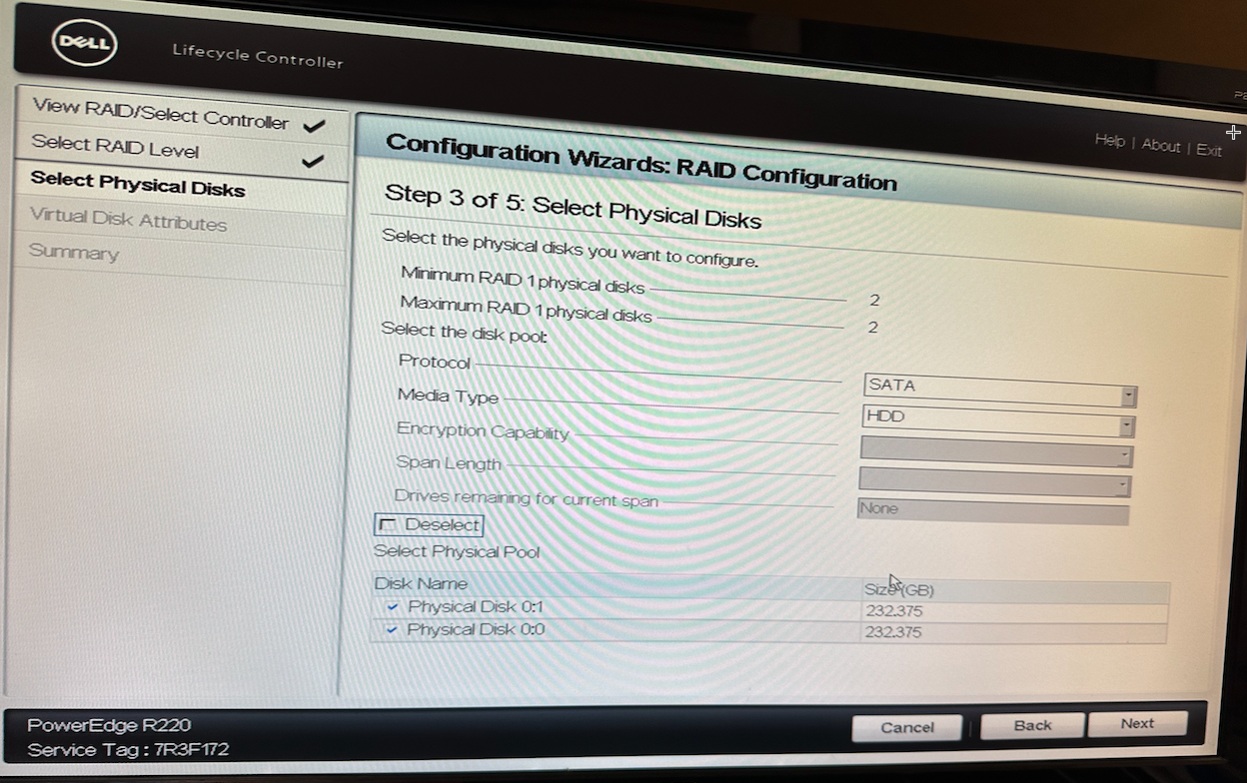Open the Span Length dropdown
This screenshot has width=1247, height=783.
[x=994, y=482]
